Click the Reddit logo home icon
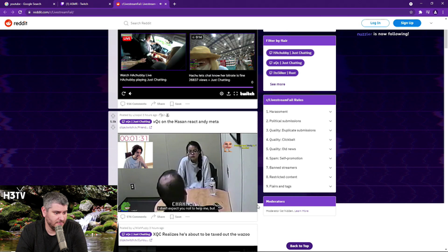The height and width of the screenshot is (252, 448). click(x=8, y=23)
